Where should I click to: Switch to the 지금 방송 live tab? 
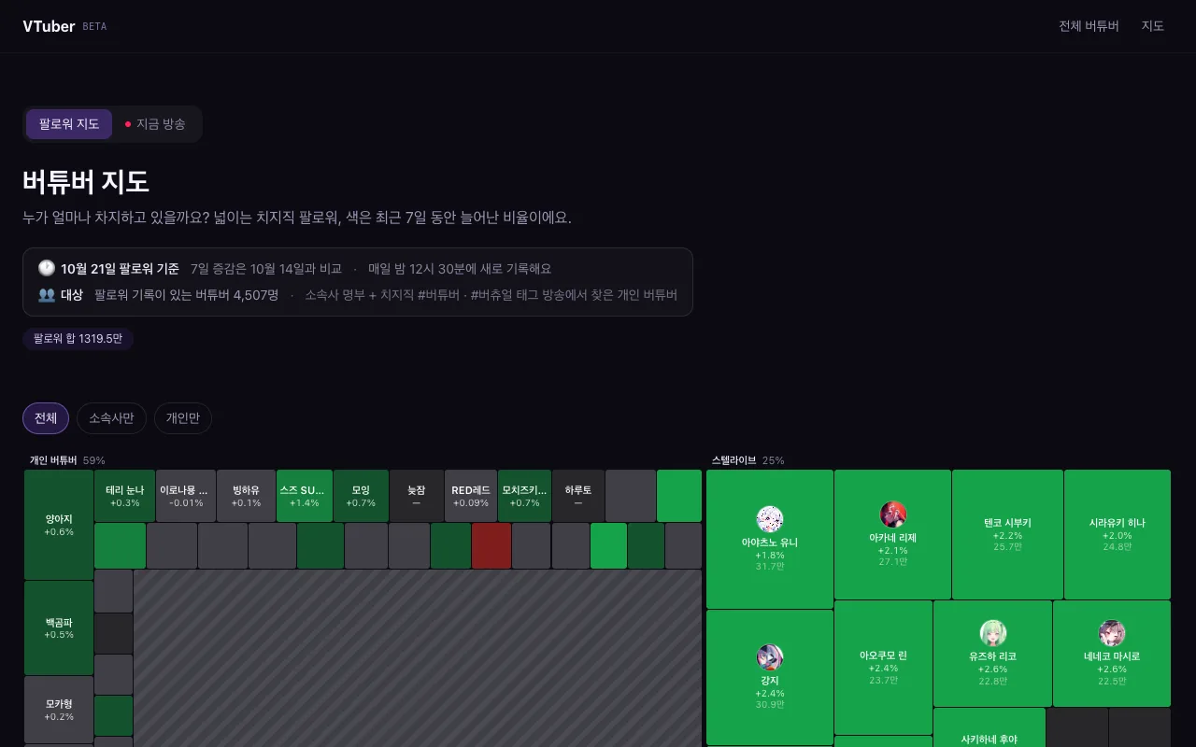click(155, 124)
